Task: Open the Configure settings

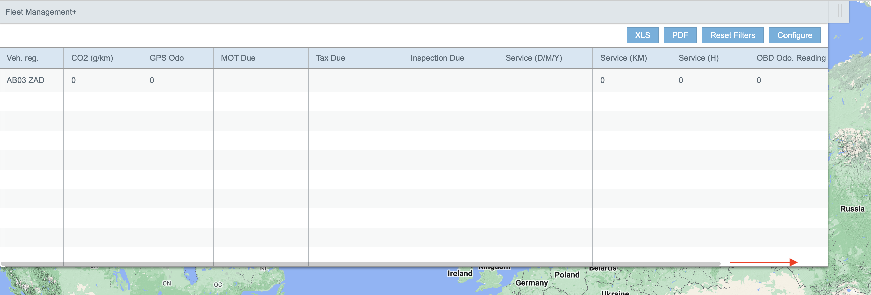Action: pos(794,35)
